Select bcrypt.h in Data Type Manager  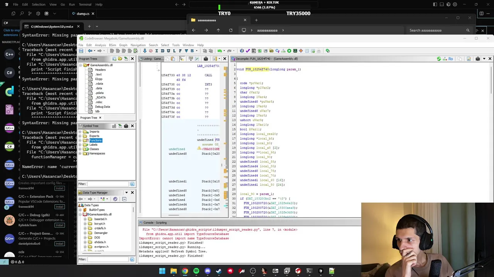[100, 224]
